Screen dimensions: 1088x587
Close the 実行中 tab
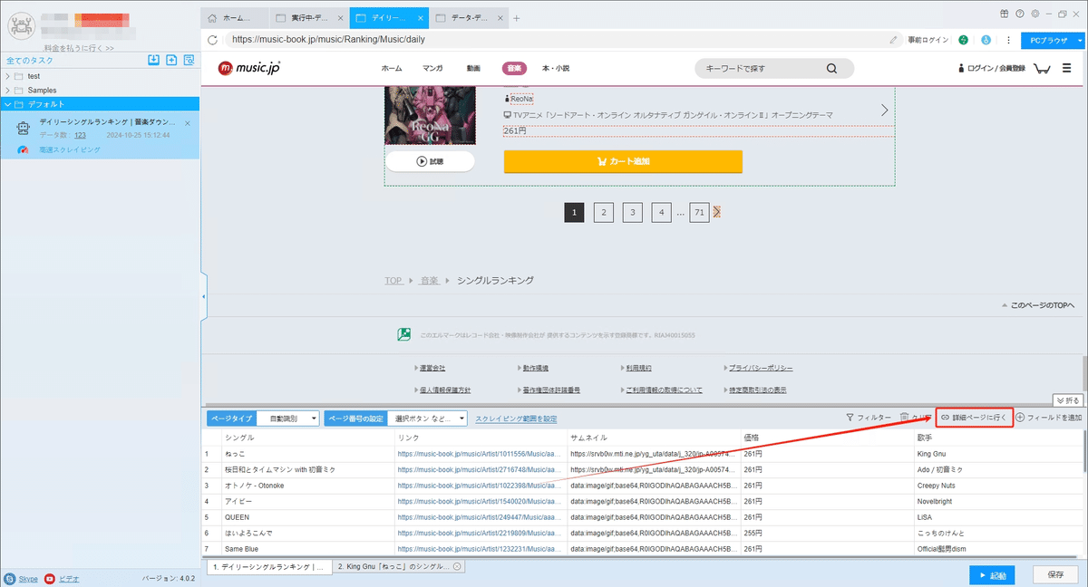tap(340, 18)
